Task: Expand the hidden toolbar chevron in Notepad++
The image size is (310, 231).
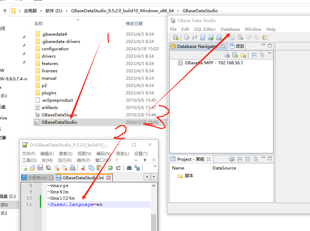Action: pos(155,166)
